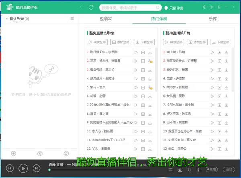Screen dimensions: 241x178
Task: Play the current track
Action: 23,168
